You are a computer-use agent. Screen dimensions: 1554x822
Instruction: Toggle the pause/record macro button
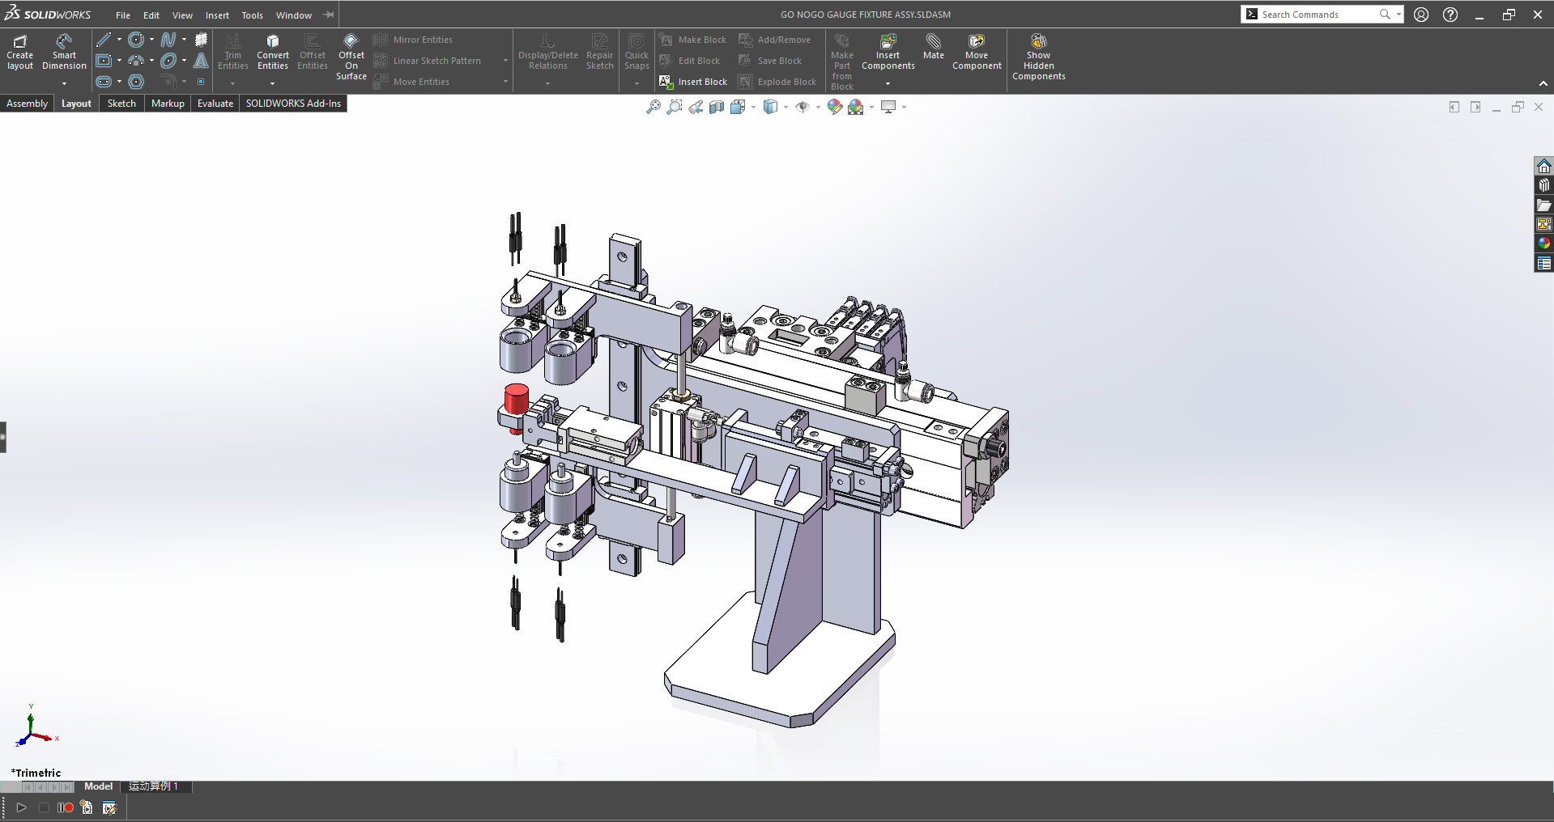65,807
